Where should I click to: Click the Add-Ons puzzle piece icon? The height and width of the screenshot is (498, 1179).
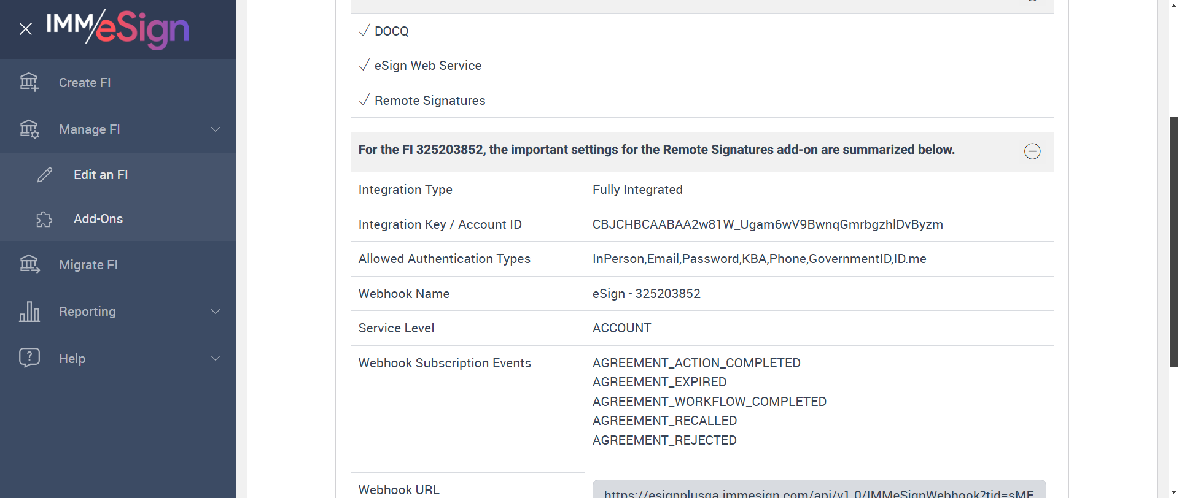44,219
